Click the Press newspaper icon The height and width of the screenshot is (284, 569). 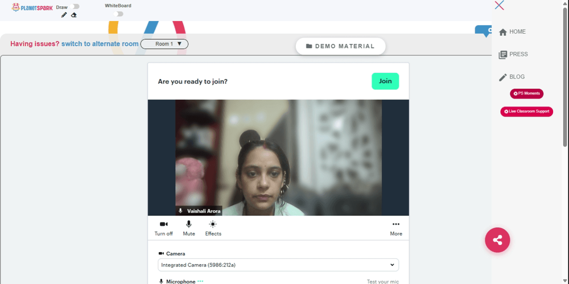coord(502,55)
